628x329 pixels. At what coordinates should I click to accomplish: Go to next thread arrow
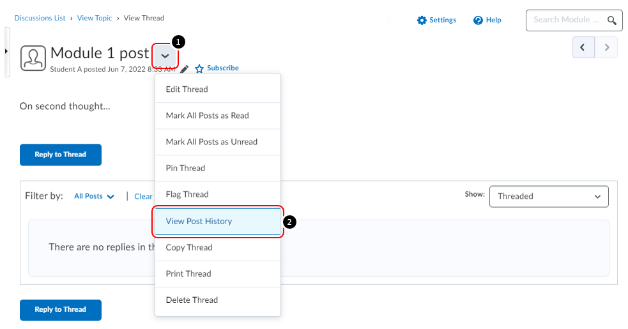coord(606,48)
